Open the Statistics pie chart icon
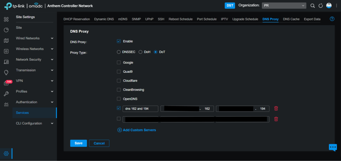The height and width of the screenshot is (161, 341). pyautogui.click(x=6, y=30)
